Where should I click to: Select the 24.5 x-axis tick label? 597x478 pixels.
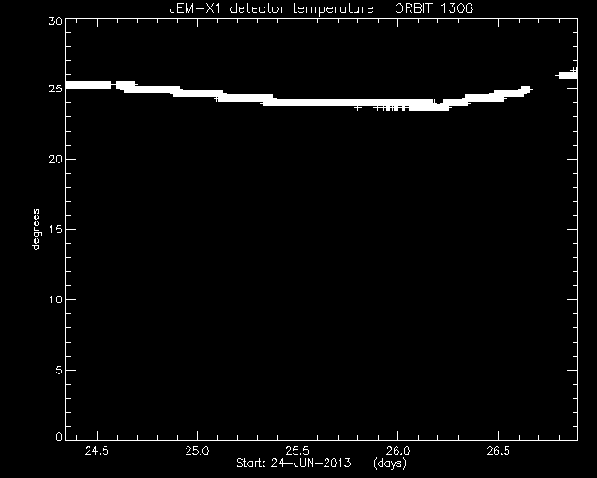point(97,451)
